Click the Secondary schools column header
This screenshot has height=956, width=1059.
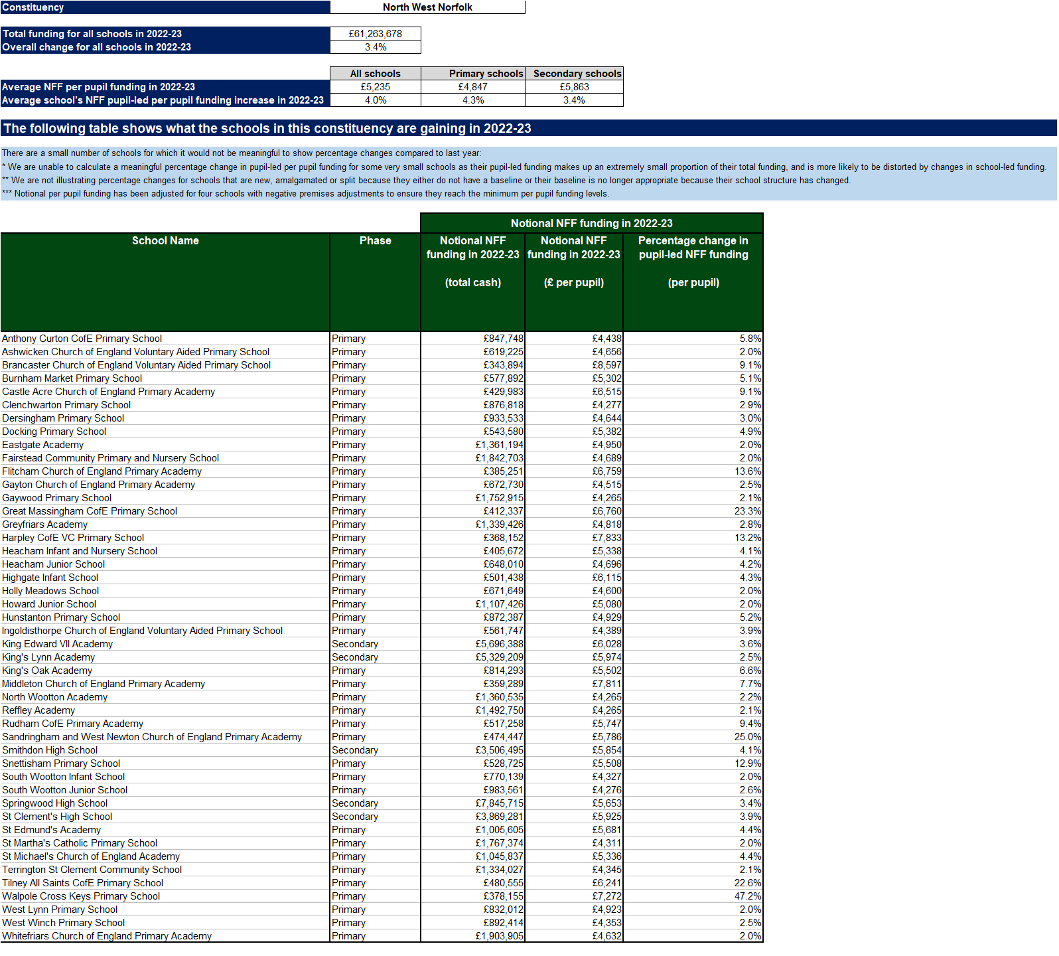574,74
